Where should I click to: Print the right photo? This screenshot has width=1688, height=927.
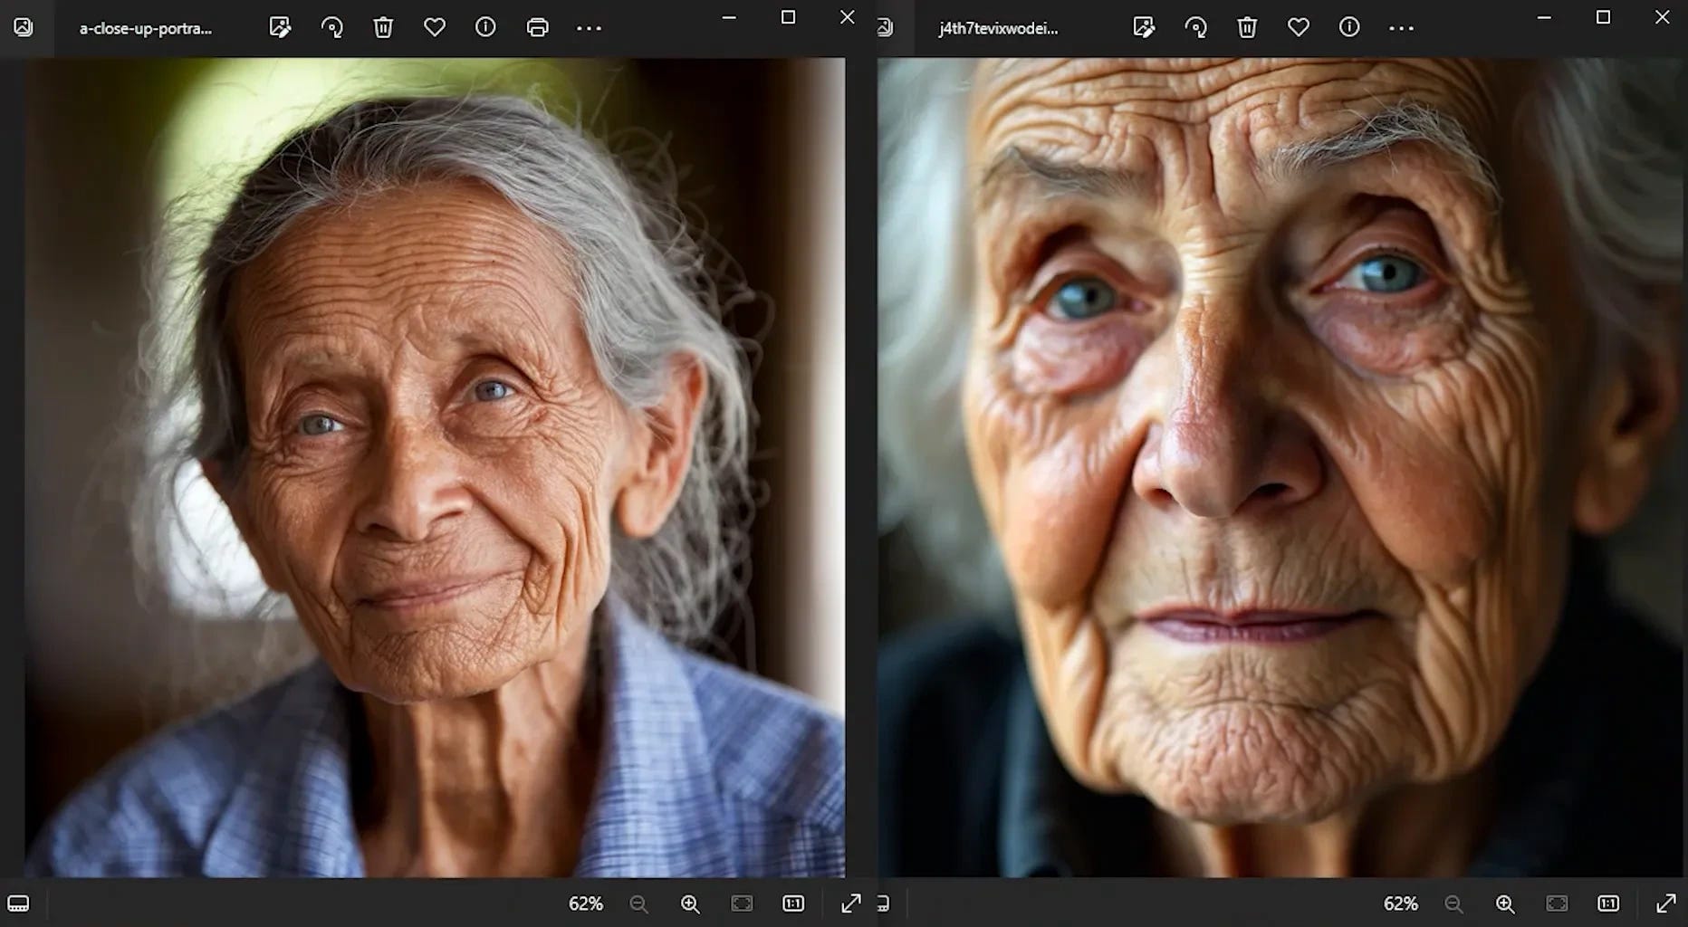coord(538,27)
